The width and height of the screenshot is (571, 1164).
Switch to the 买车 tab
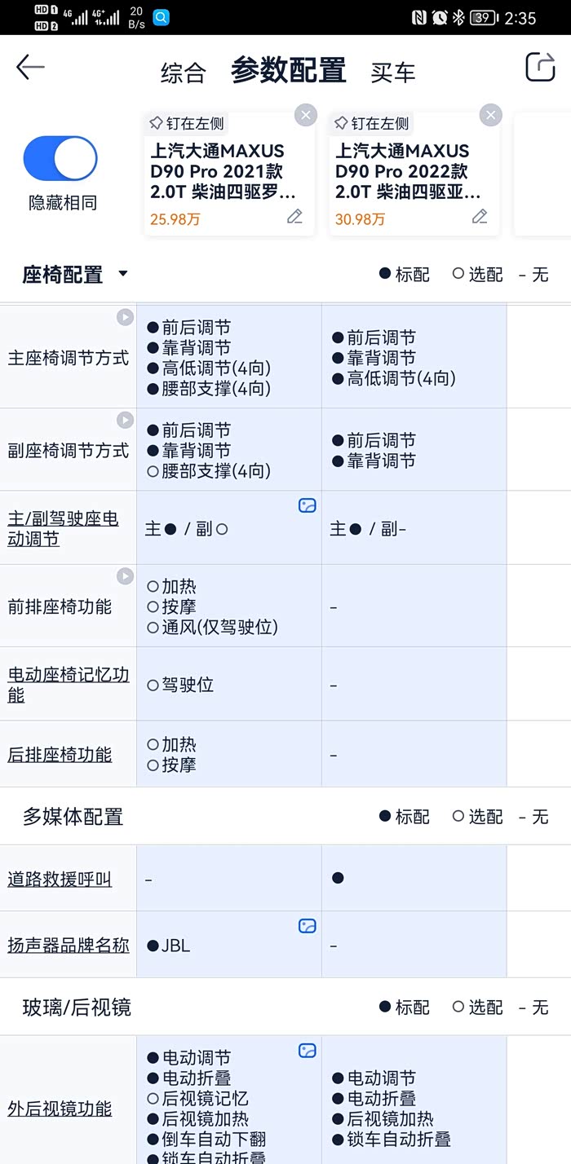coord(392,73)
